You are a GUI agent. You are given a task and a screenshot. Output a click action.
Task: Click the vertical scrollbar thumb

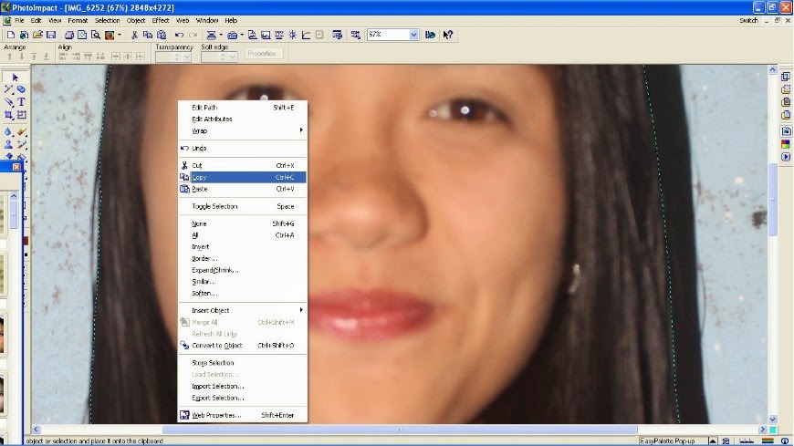click(x=773, y=200)
